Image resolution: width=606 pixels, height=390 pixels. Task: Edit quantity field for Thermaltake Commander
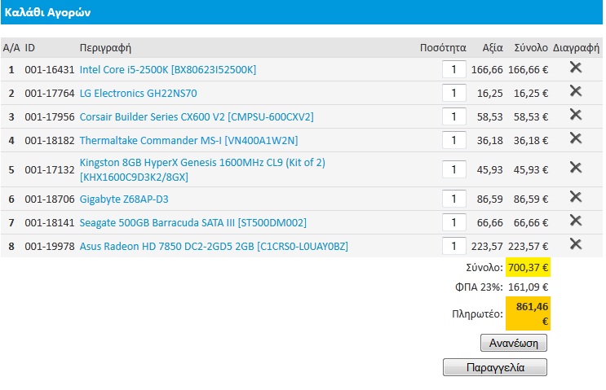454,140
